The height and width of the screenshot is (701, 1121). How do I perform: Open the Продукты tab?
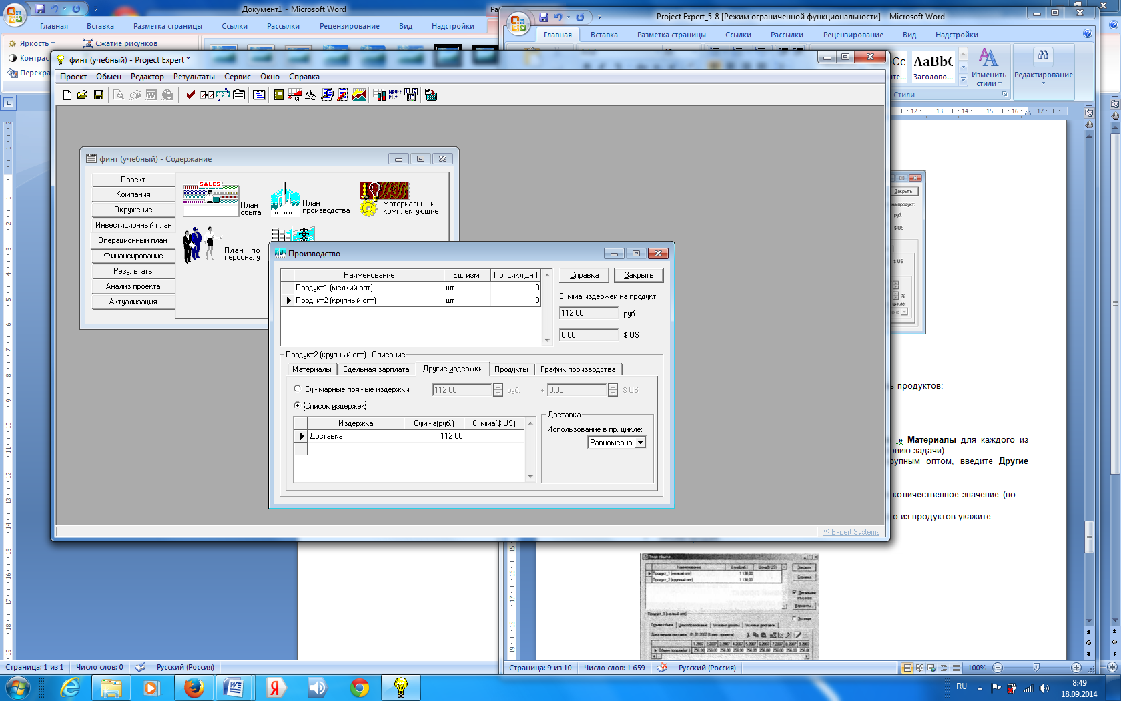tap(511, 369)
